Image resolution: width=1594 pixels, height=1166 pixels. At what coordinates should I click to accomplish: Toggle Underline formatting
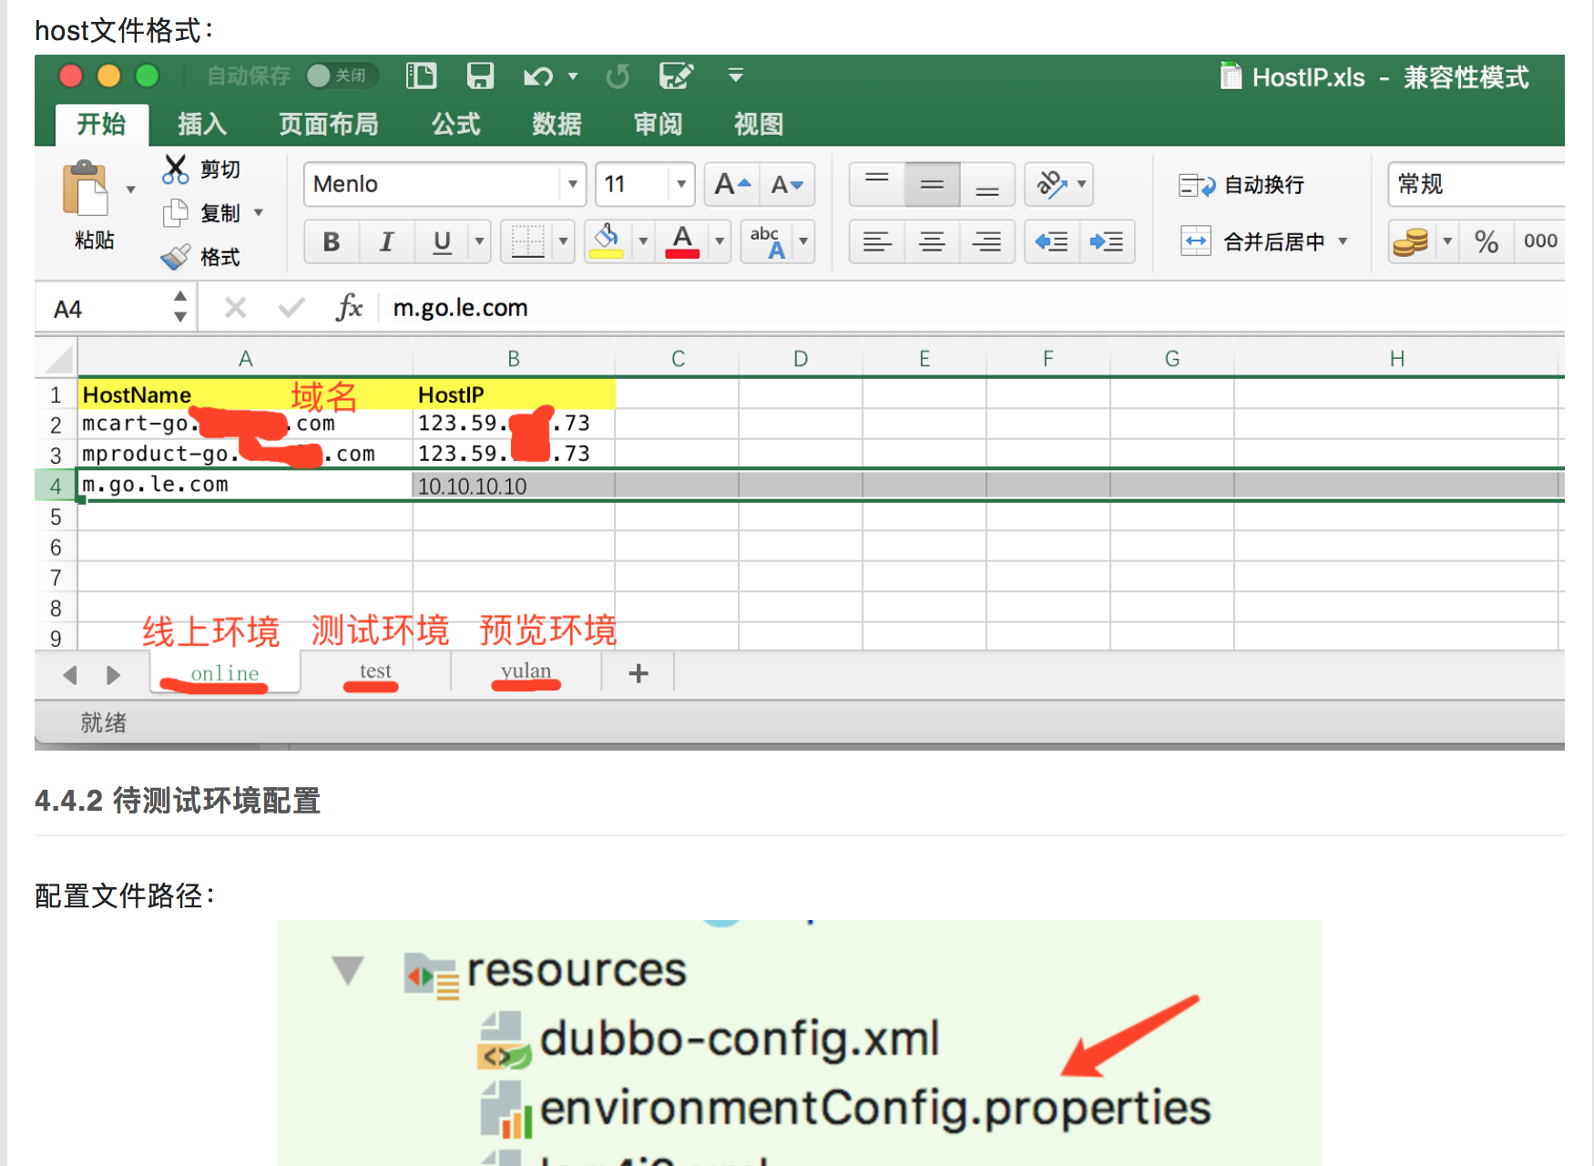[x=442, y=241]
